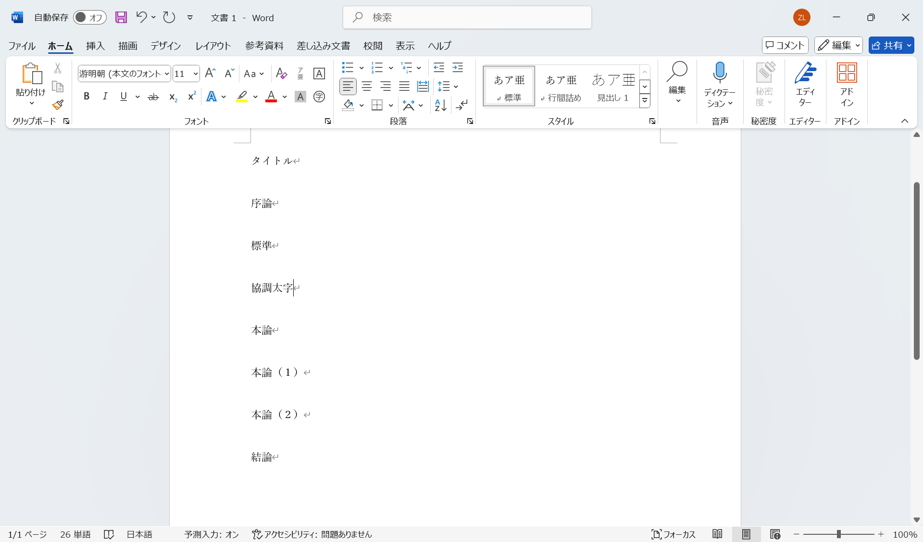Viewport: 923px width, 542px height.
Task: Switch to the レイアウト tab
Action: click(x=213, y=46)
